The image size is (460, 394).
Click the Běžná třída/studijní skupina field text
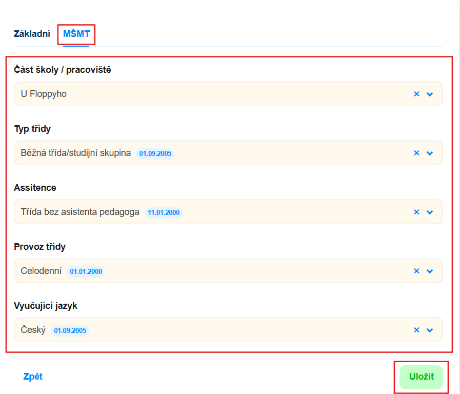pos(76,153)
